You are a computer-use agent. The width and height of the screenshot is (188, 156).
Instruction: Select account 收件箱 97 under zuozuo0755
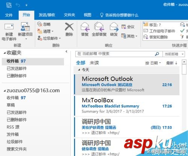16,98
